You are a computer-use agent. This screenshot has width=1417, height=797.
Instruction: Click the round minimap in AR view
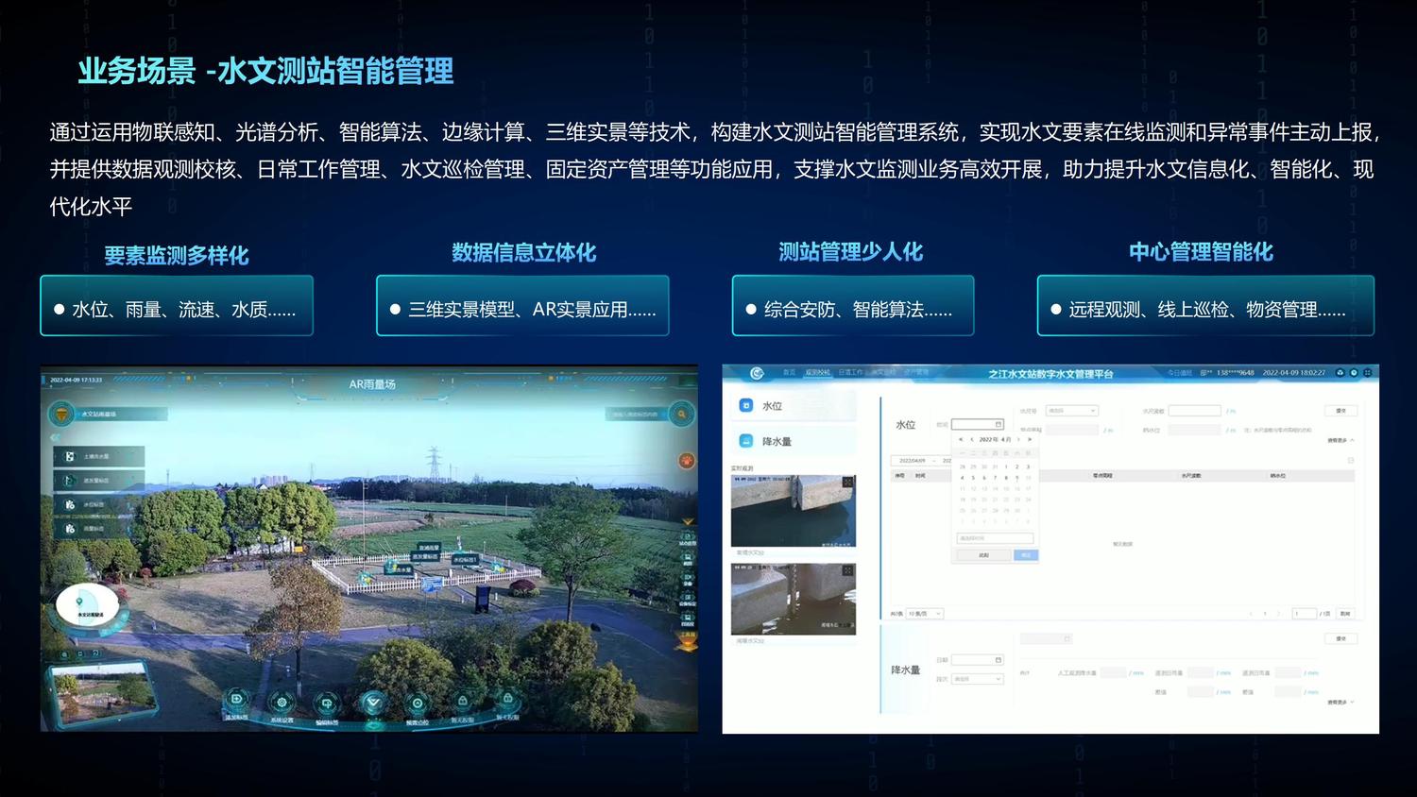click(87, 604)
